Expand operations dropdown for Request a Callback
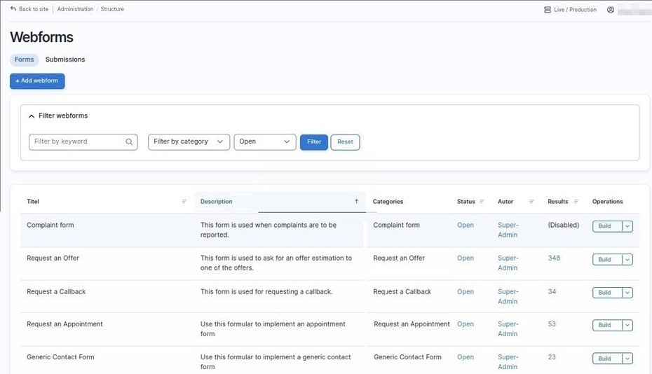This screenshot has height=374, width=652. click(x=627, y=293)
